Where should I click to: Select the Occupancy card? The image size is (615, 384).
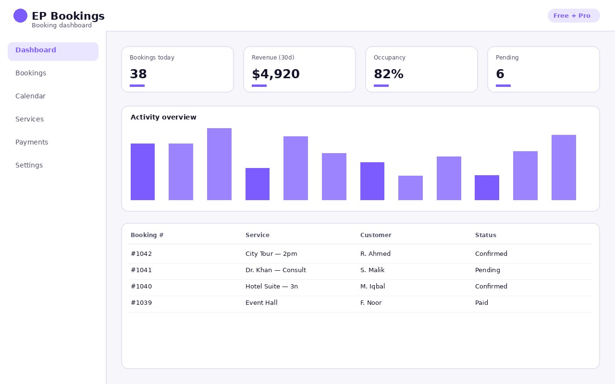tap(421, 69)
